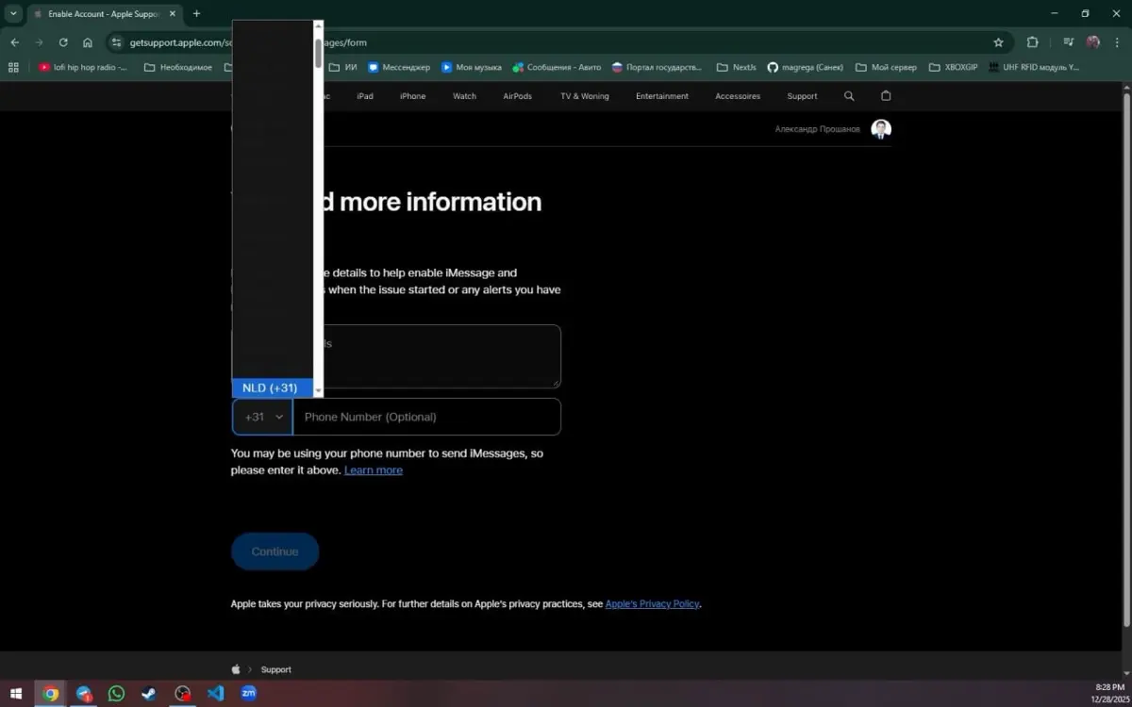Go to AirPods in Apple nav
This screenshot has width=1132, height=707.
coord(517,96)
